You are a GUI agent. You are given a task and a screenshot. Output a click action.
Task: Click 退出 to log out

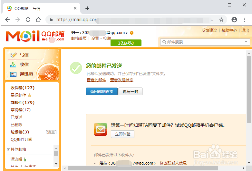245,30
